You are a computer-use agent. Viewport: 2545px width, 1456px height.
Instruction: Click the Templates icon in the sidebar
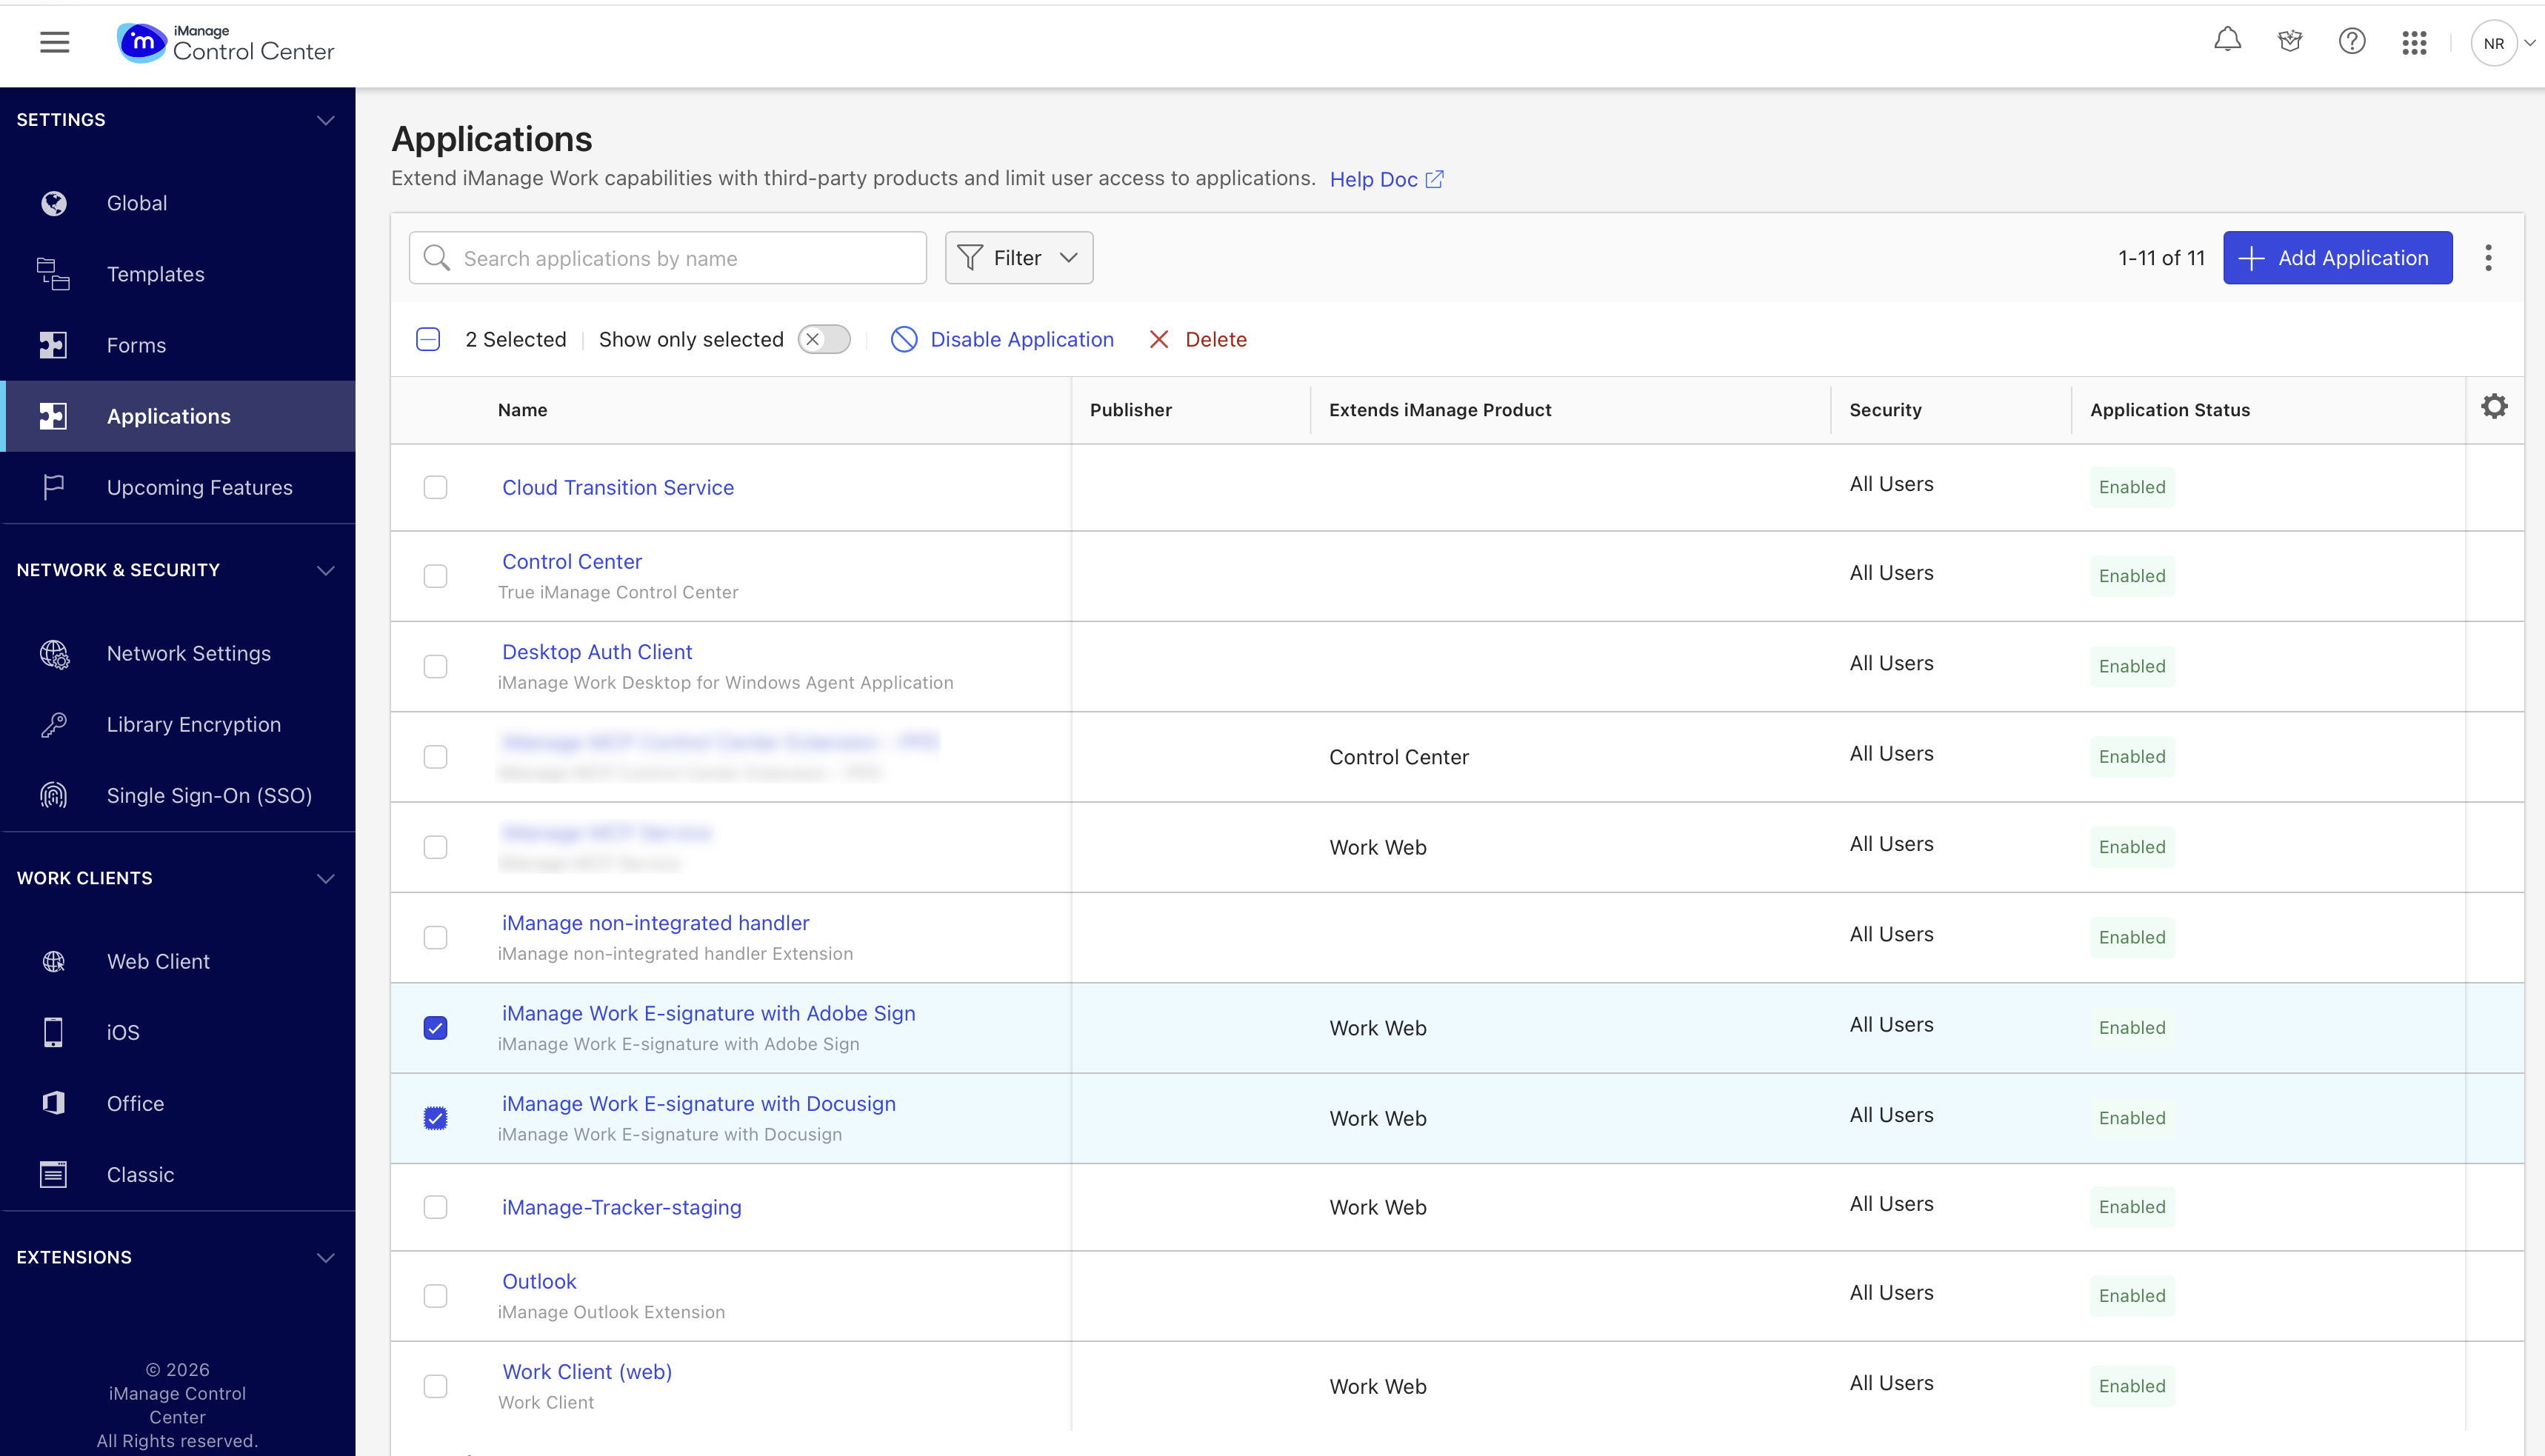click(x=54, y=274)
